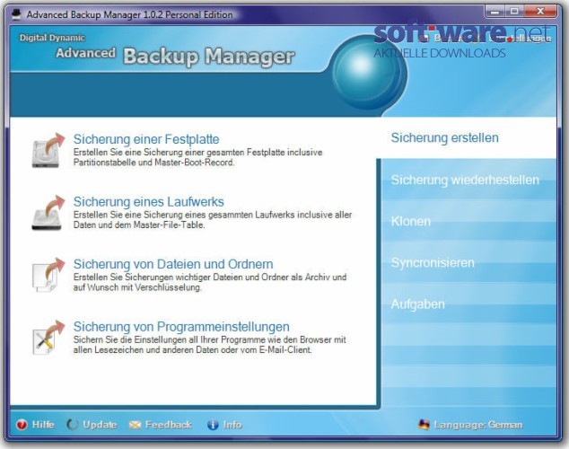Minimize the Advanced Backup Manager window
The width and height of the screenshot is (569, 449).
coord(494,12)
